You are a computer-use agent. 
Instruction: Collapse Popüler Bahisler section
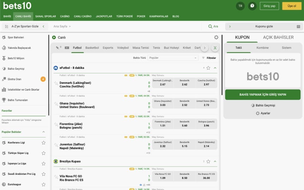43,132
